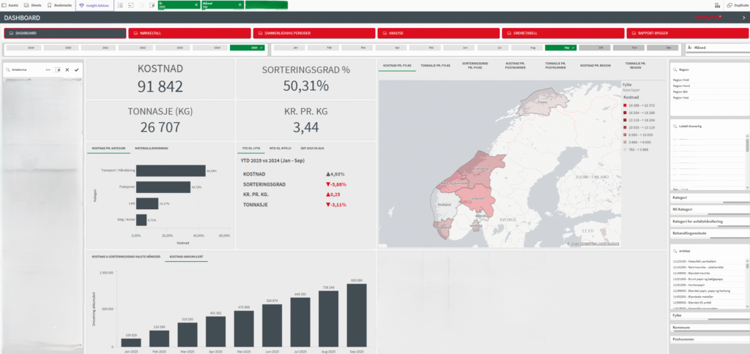Viewport: 750px width, 354px height.
Task: Open the three-dots menu in Avtalenivå filter
Action: 48,69
